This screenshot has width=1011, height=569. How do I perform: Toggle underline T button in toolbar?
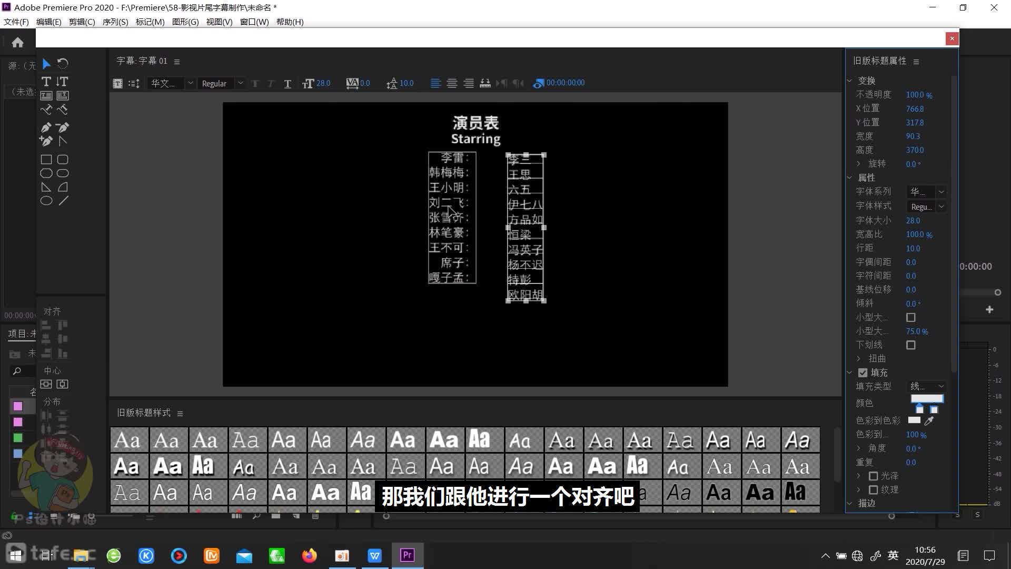(x=288, y=84)
